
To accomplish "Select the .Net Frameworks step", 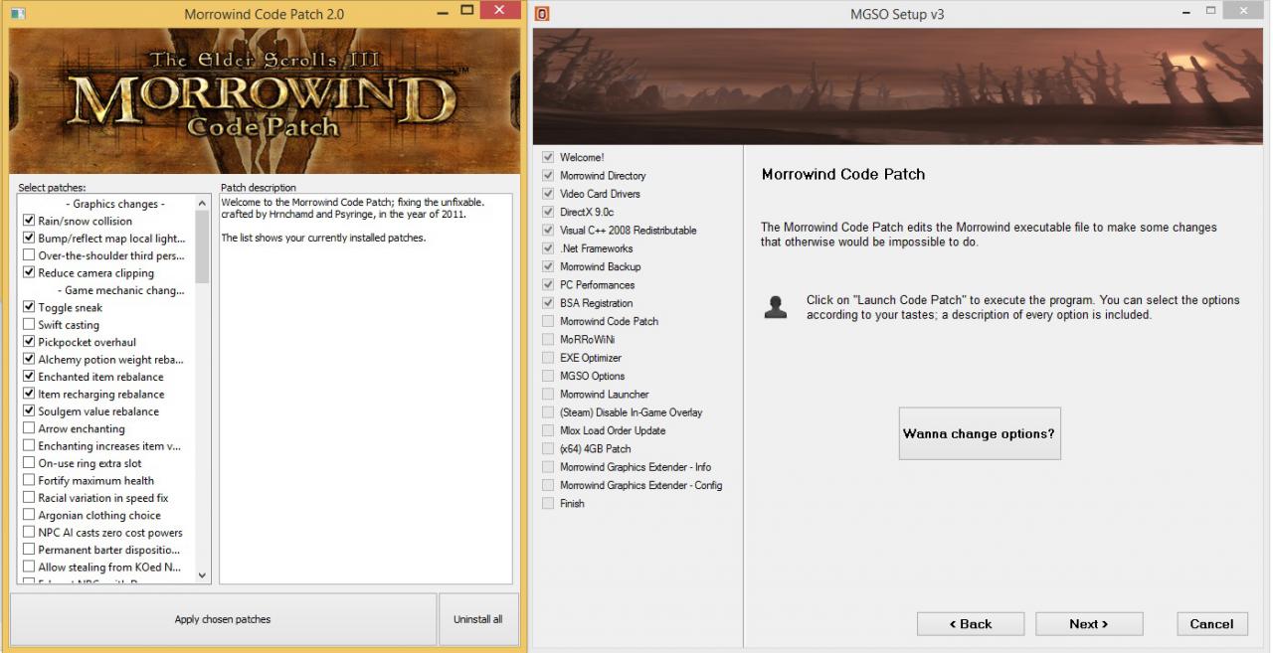I will click(x=587, y=248).
